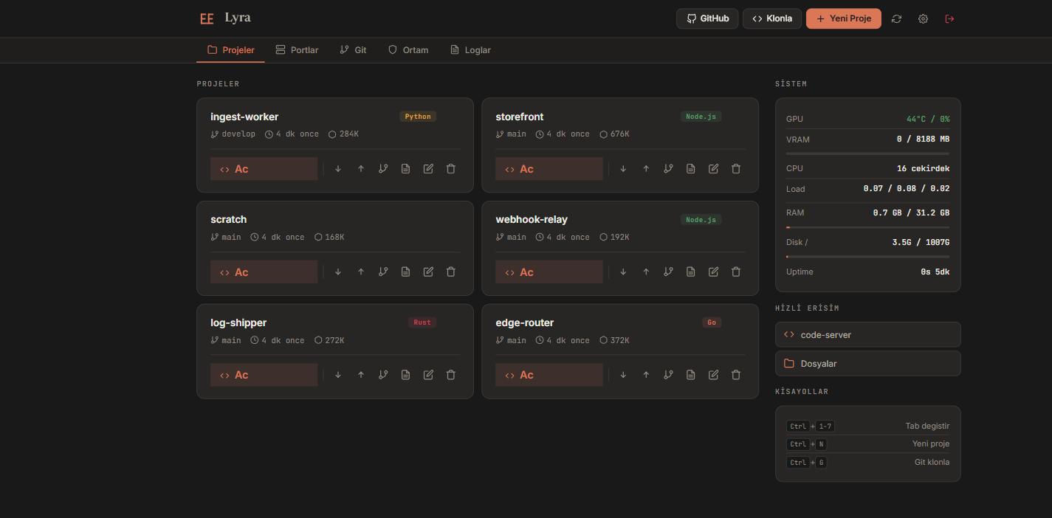Click the Go badge on edge-router
The width and height of the screenshot is (1052, 518).
pos(712,322)
